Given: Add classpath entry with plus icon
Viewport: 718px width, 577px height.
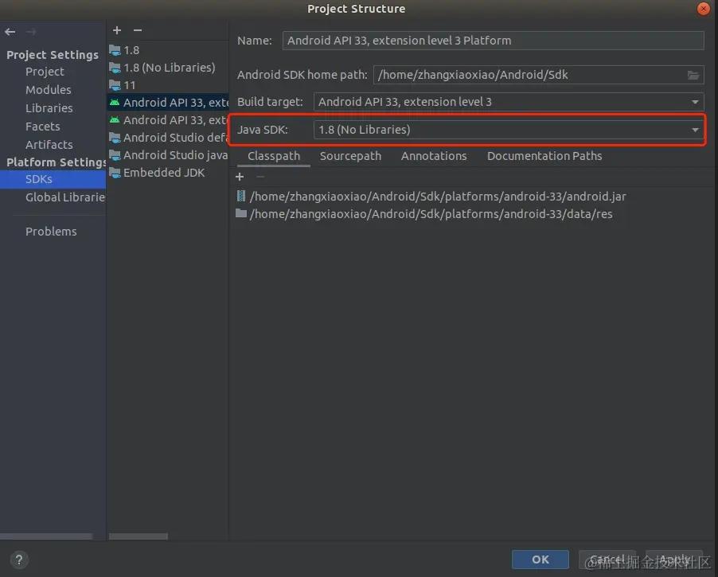Looking at the screenshot, I should point(240,177).
